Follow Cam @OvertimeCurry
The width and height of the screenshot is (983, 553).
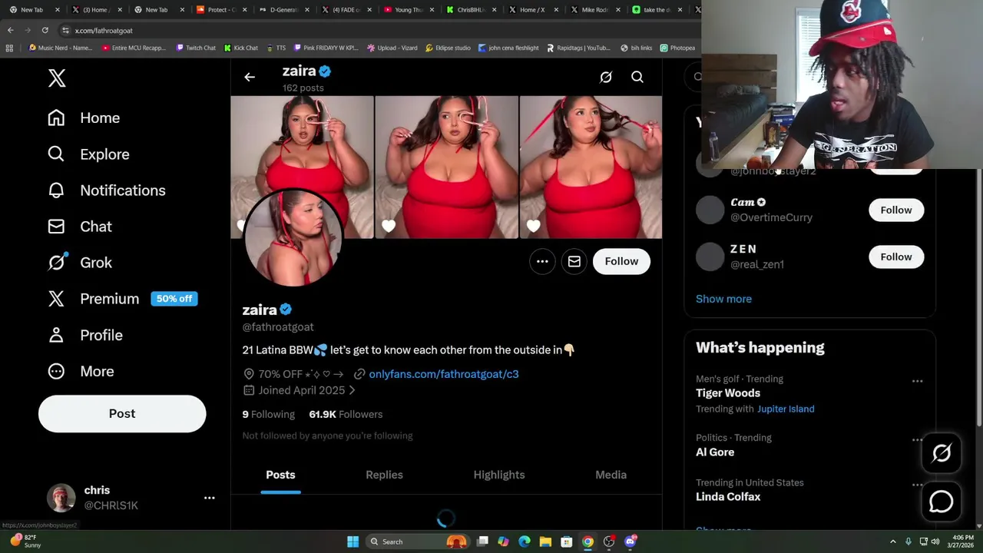(896, 210)
